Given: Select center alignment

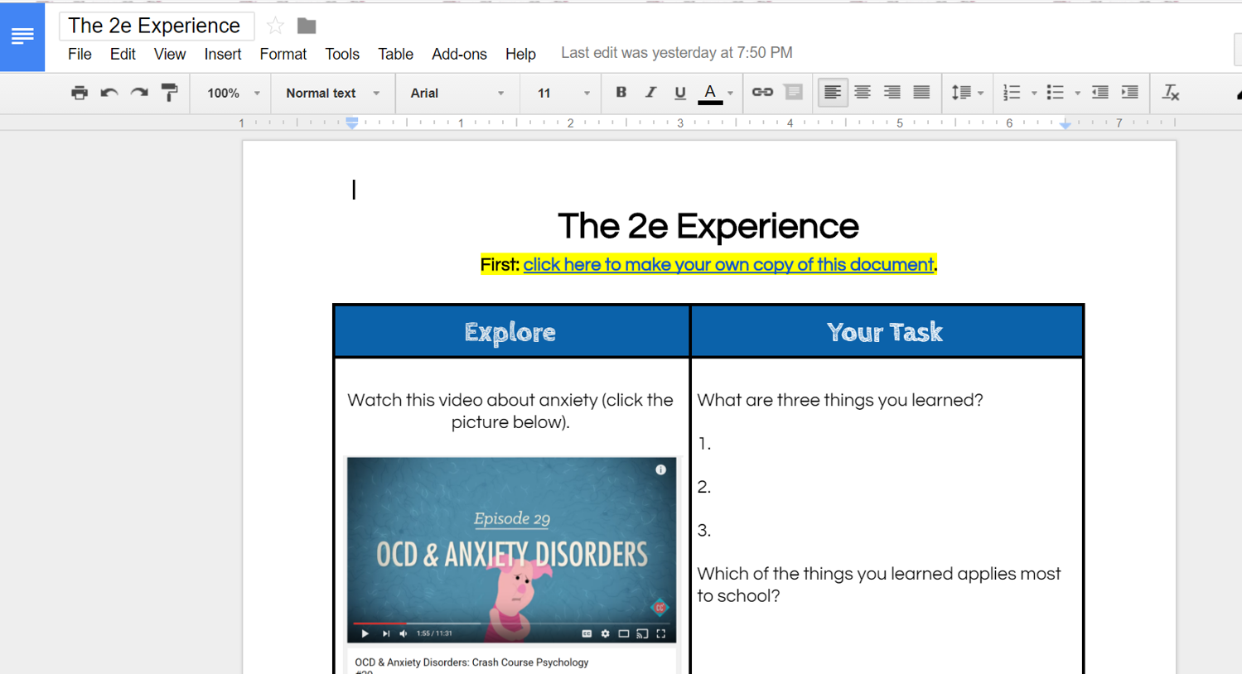Looking at the screenshot, I should [863, 93].
